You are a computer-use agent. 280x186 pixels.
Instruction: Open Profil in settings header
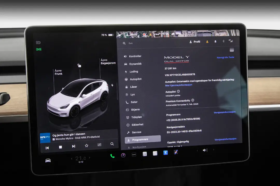coord(195,42)
